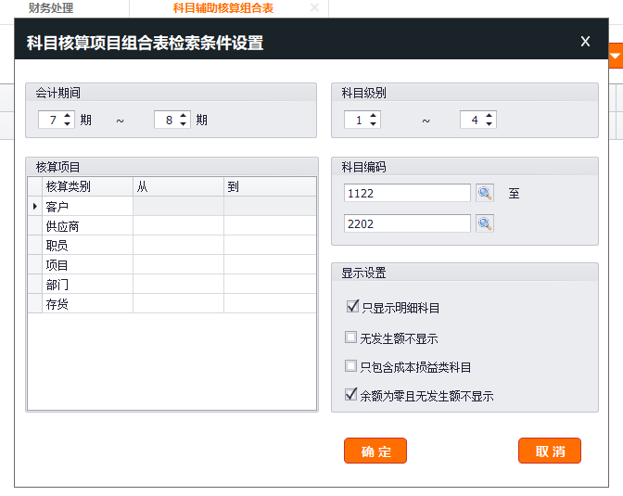Uncheck 余额为零且无发生额不显示
Image resolution: width=623 pixels, height=496 pixels.
(x=351, y=395)
